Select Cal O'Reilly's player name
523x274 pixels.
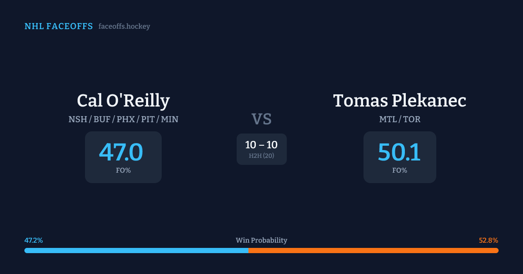coord(123,100)
